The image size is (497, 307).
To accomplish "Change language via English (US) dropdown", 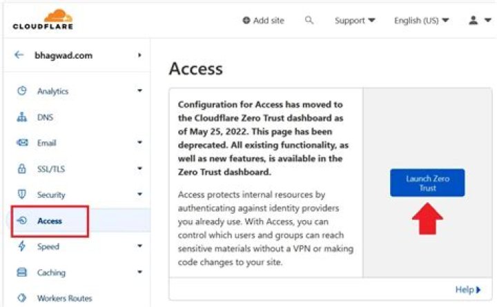I will pyautogui.click(x=421, y=21).
